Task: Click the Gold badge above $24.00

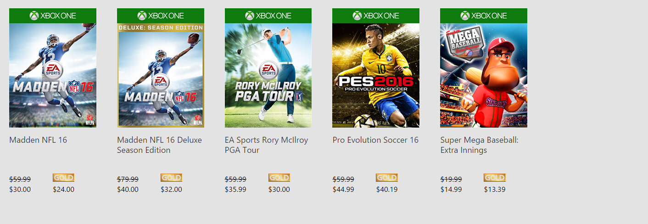Action: point(63,178)
